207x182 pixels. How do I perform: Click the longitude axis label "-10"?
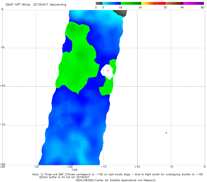click(x=137, y=167)
